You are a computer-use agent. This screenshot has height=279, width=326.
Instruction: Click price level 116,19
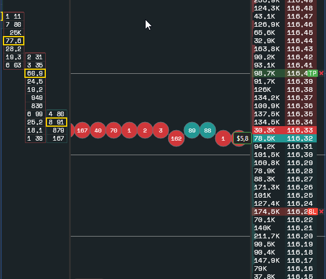coord(300,244)
